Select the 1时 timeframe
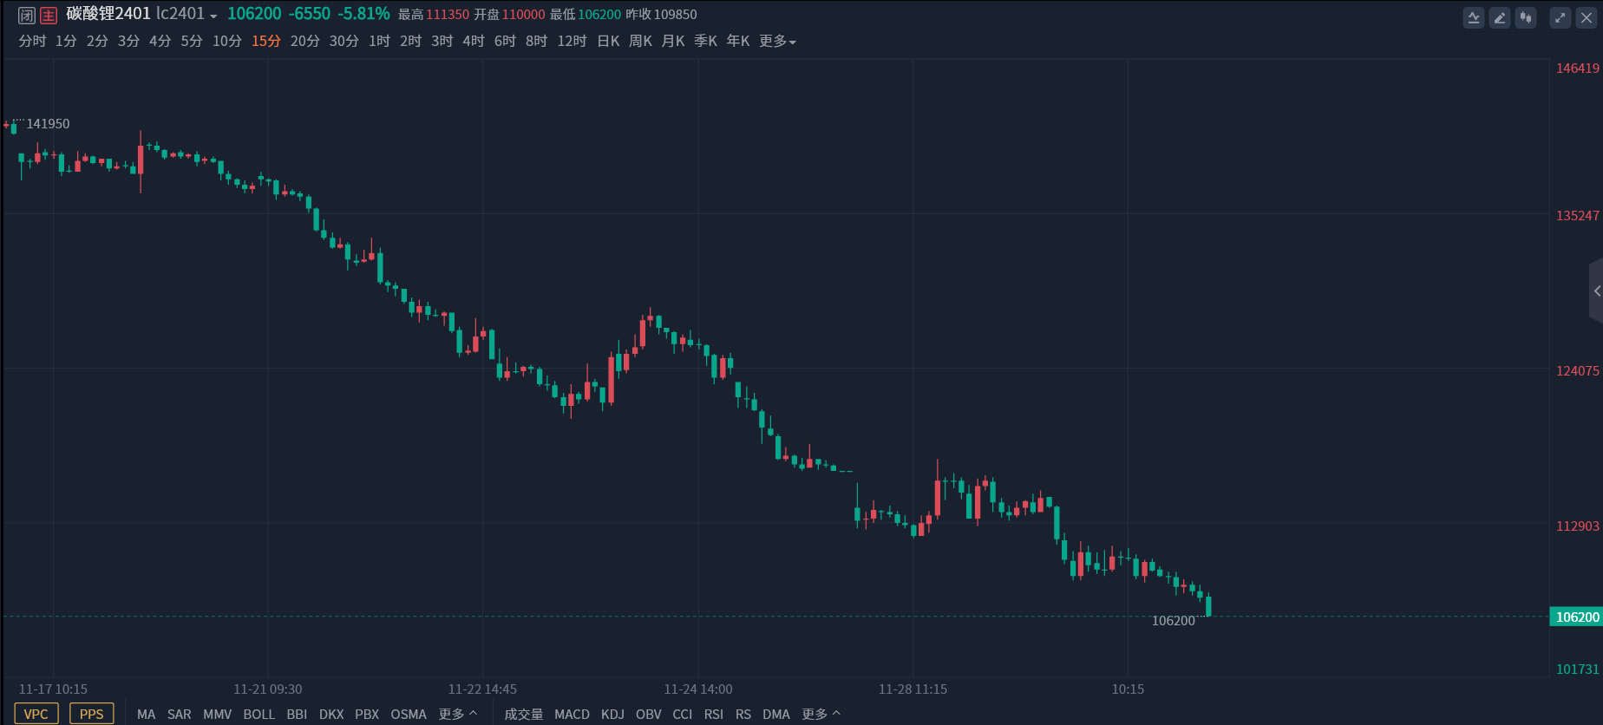Screen dimensions: 1603x725 379,41
